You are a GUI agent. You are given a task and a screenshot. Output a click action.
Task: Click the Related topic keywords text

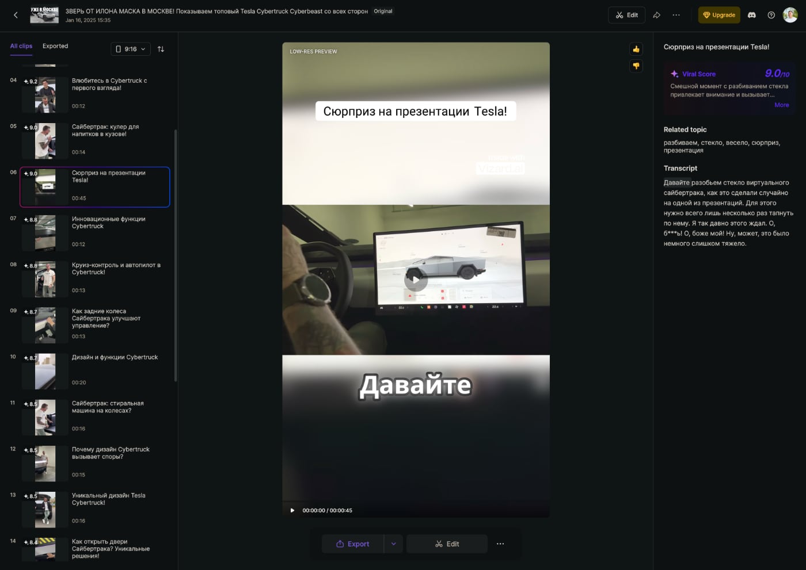pyautogui.click(x=722, y=146)
